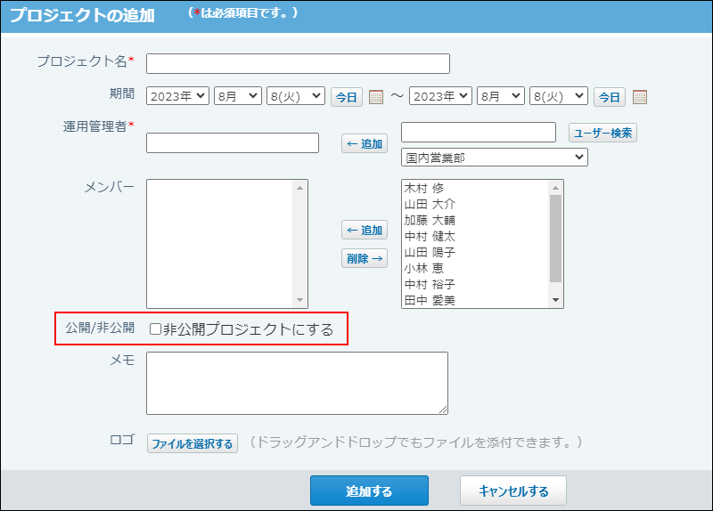
Task: Click user list scrollbar up arrow
Action: pyautogui.click(x=555, y=188)
